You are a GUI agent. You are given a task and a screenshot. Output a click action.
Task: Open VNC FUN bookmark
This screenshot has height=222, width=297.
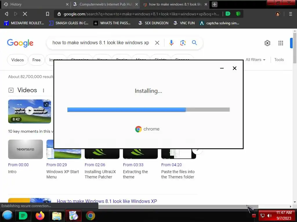click(x=184, y=23)
